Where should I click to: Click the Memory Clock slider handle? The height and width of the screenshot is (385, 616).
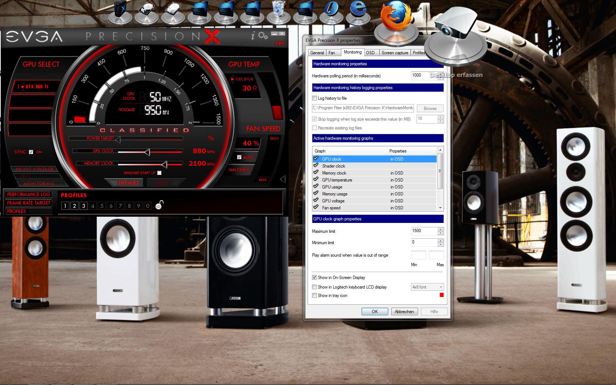click(x=164, y=164)
